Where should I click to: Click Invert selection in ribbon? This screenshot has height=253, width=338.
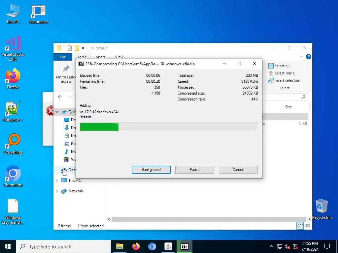click(284, 80)
